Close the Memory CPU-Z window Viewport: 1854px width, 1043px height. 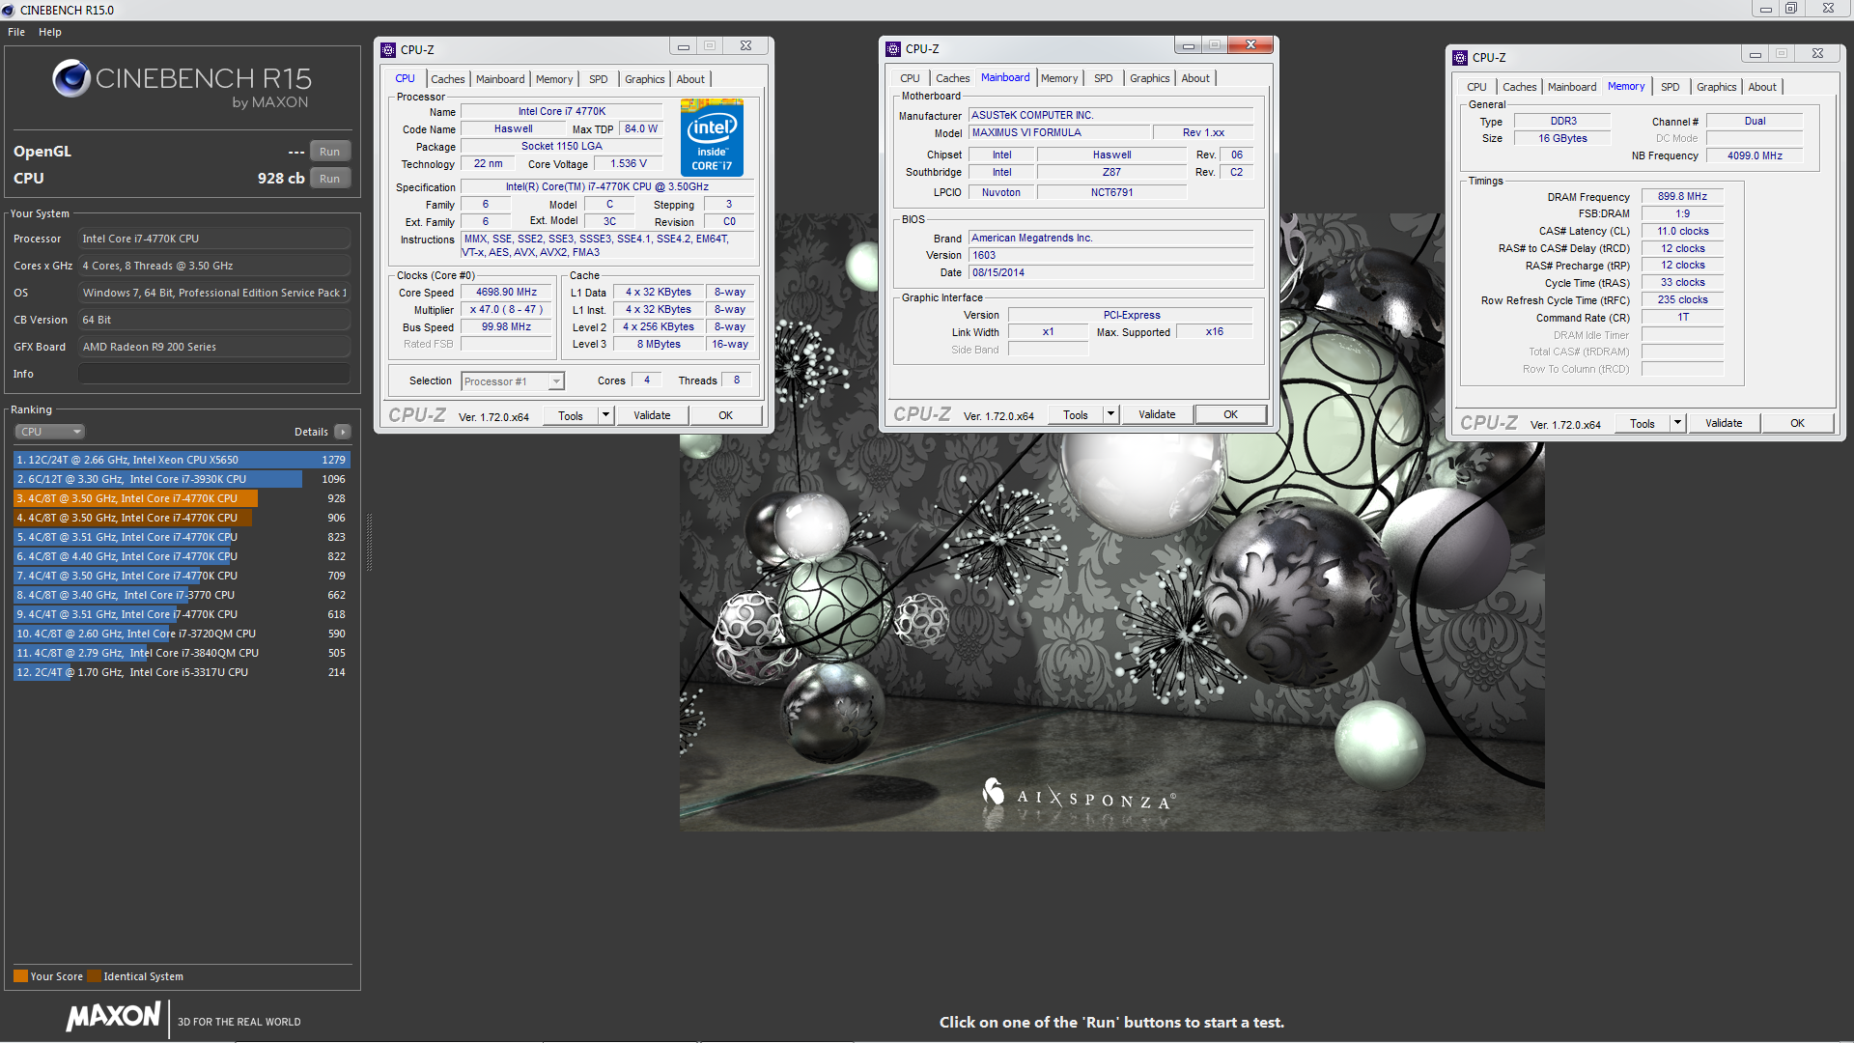click(x=1818, y=54)
